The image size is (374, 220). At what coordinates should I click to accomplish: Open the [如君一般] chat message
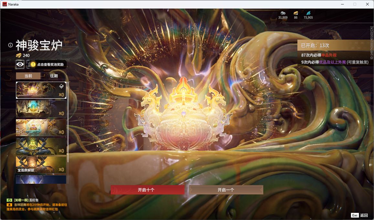(x=26, y=200)
